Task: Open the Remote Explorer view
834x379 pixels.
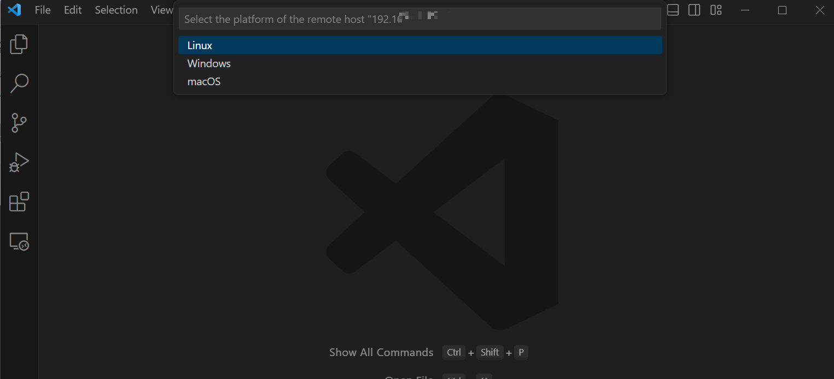Action: (19, 241)
